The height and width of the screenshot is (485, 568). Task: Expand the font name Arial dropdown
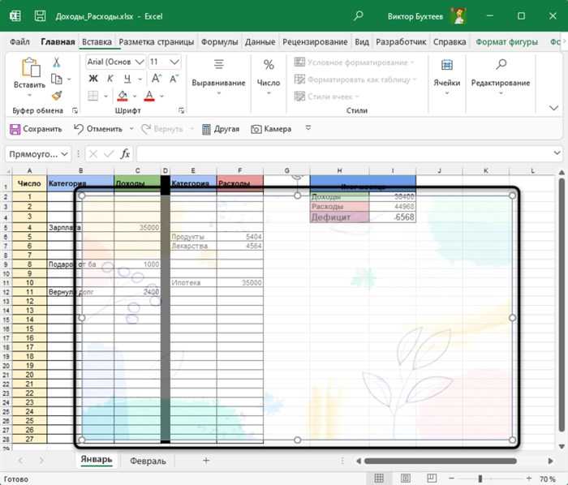140,62
